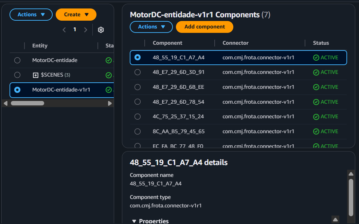This screenshot has height=224, width=359.
Task: Open the Create dropdown menu
Action: click(x=76, y=15)
